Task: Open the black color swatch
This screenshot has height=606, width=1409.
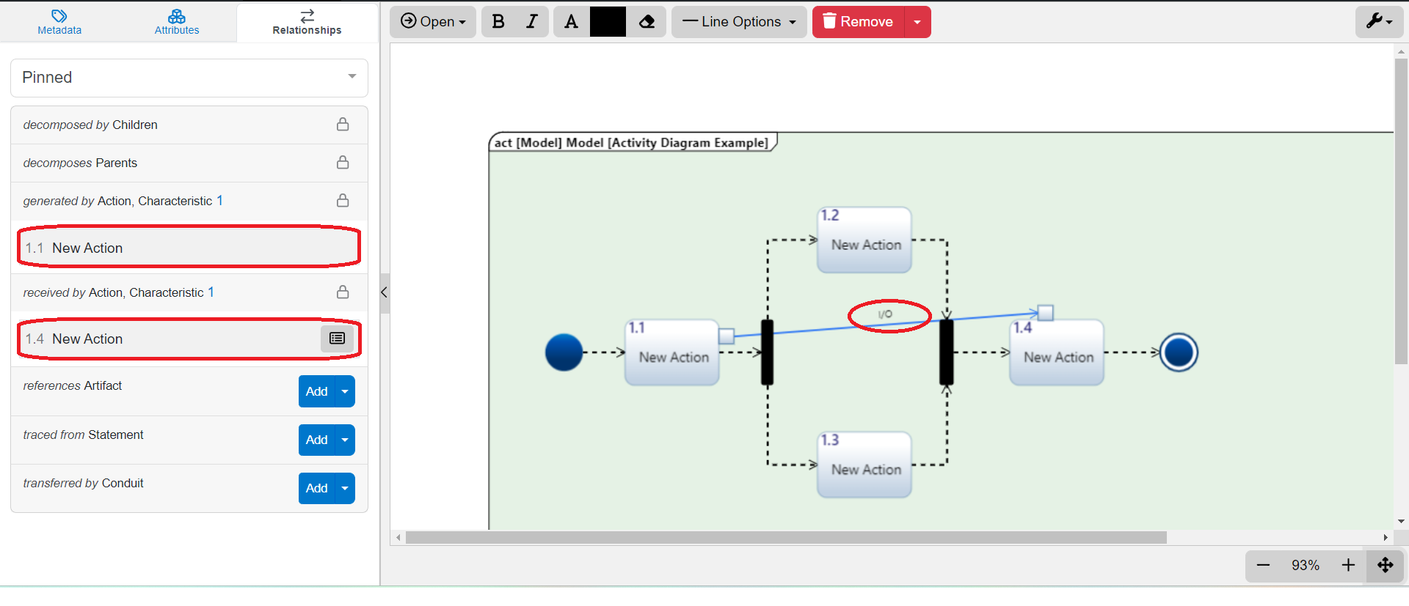Action: point(608,22)
